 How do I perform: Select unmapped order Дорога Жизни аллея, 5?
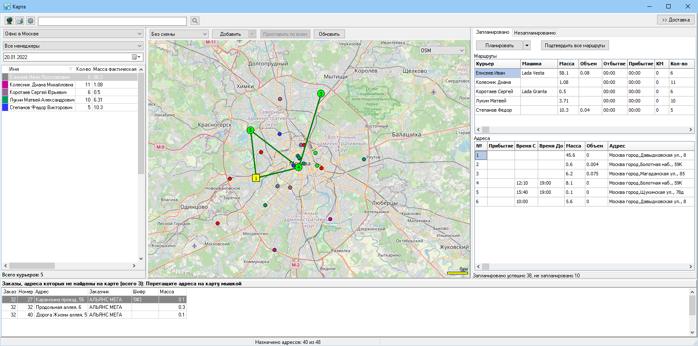pyautogui.click(x=94, y=315)
